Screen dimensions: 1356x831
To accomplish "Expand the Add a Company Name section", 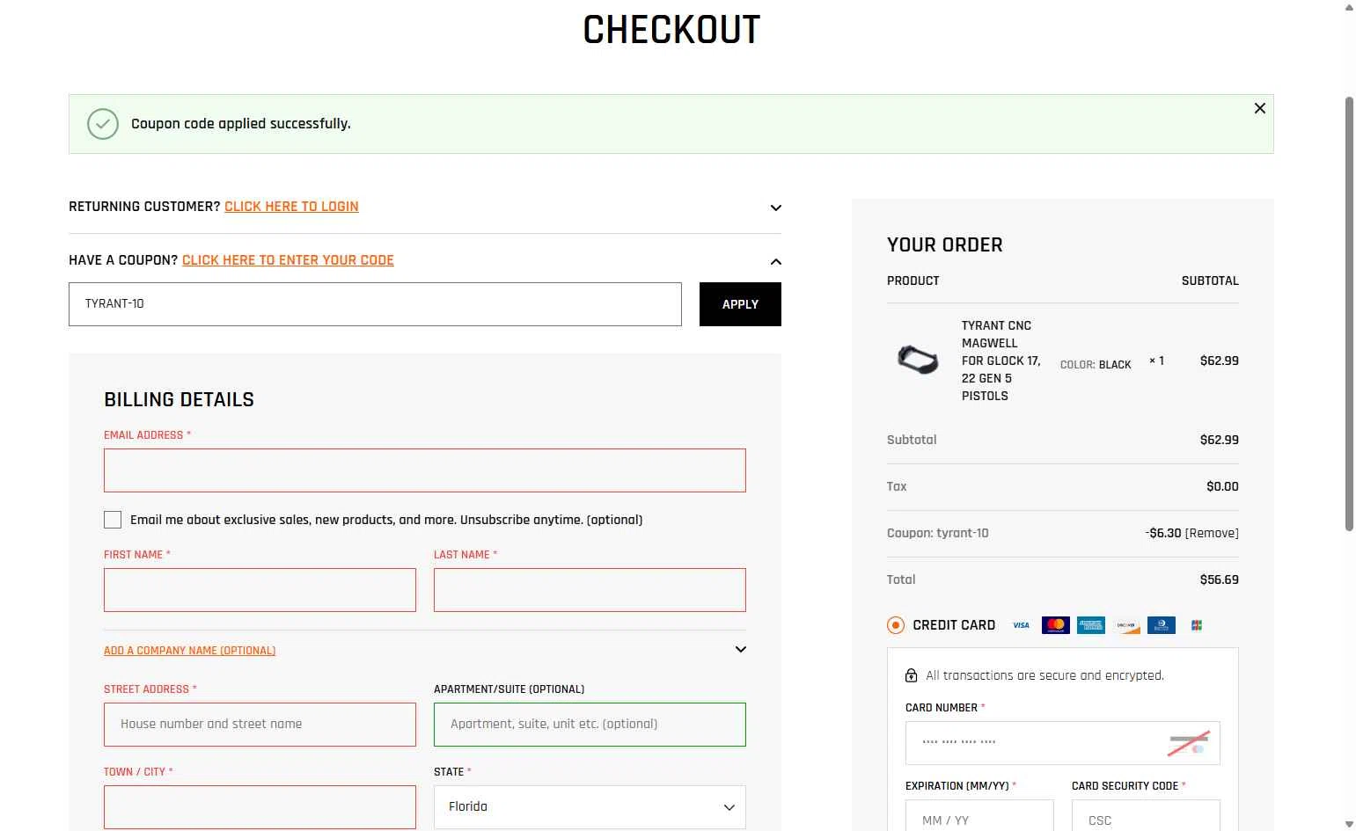I will [x=741, y=650].
